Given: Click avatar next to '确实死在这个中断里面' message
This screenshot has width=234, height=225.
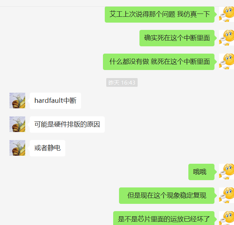Looking at the screenshot, I should (226, 38).
